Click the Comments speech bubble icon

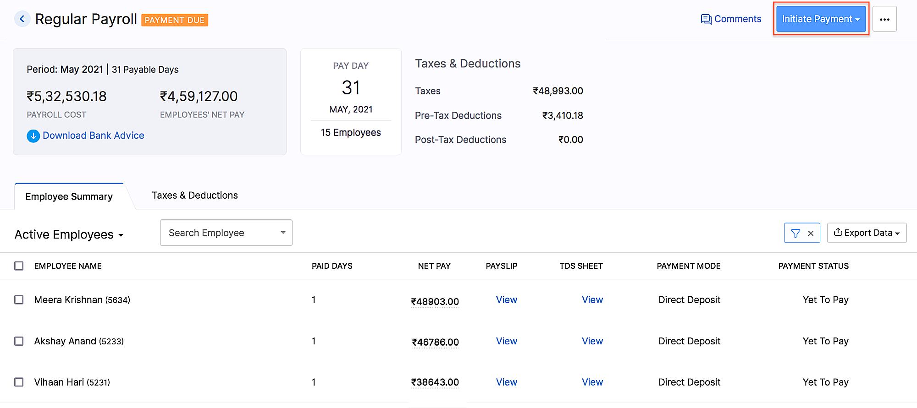point(706,19)
